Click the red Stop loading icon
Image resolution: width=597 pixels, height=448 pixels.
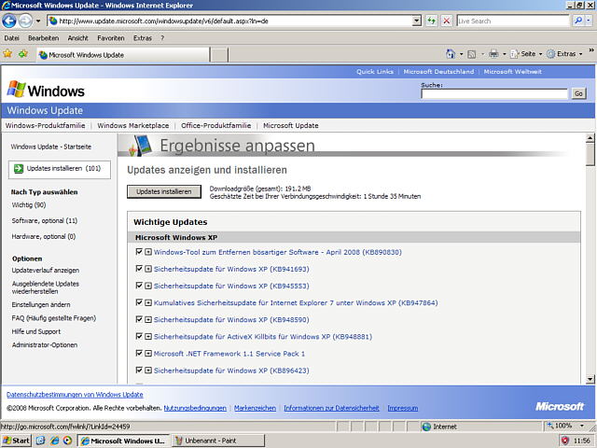coord(446,21)
